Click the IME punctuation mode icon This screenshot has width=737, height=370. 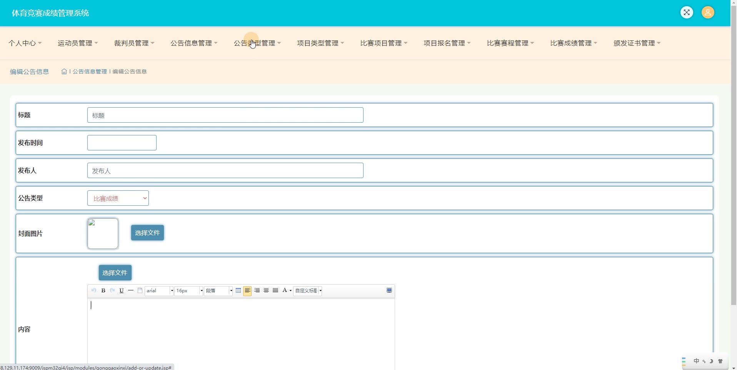[x=704, y=362]
